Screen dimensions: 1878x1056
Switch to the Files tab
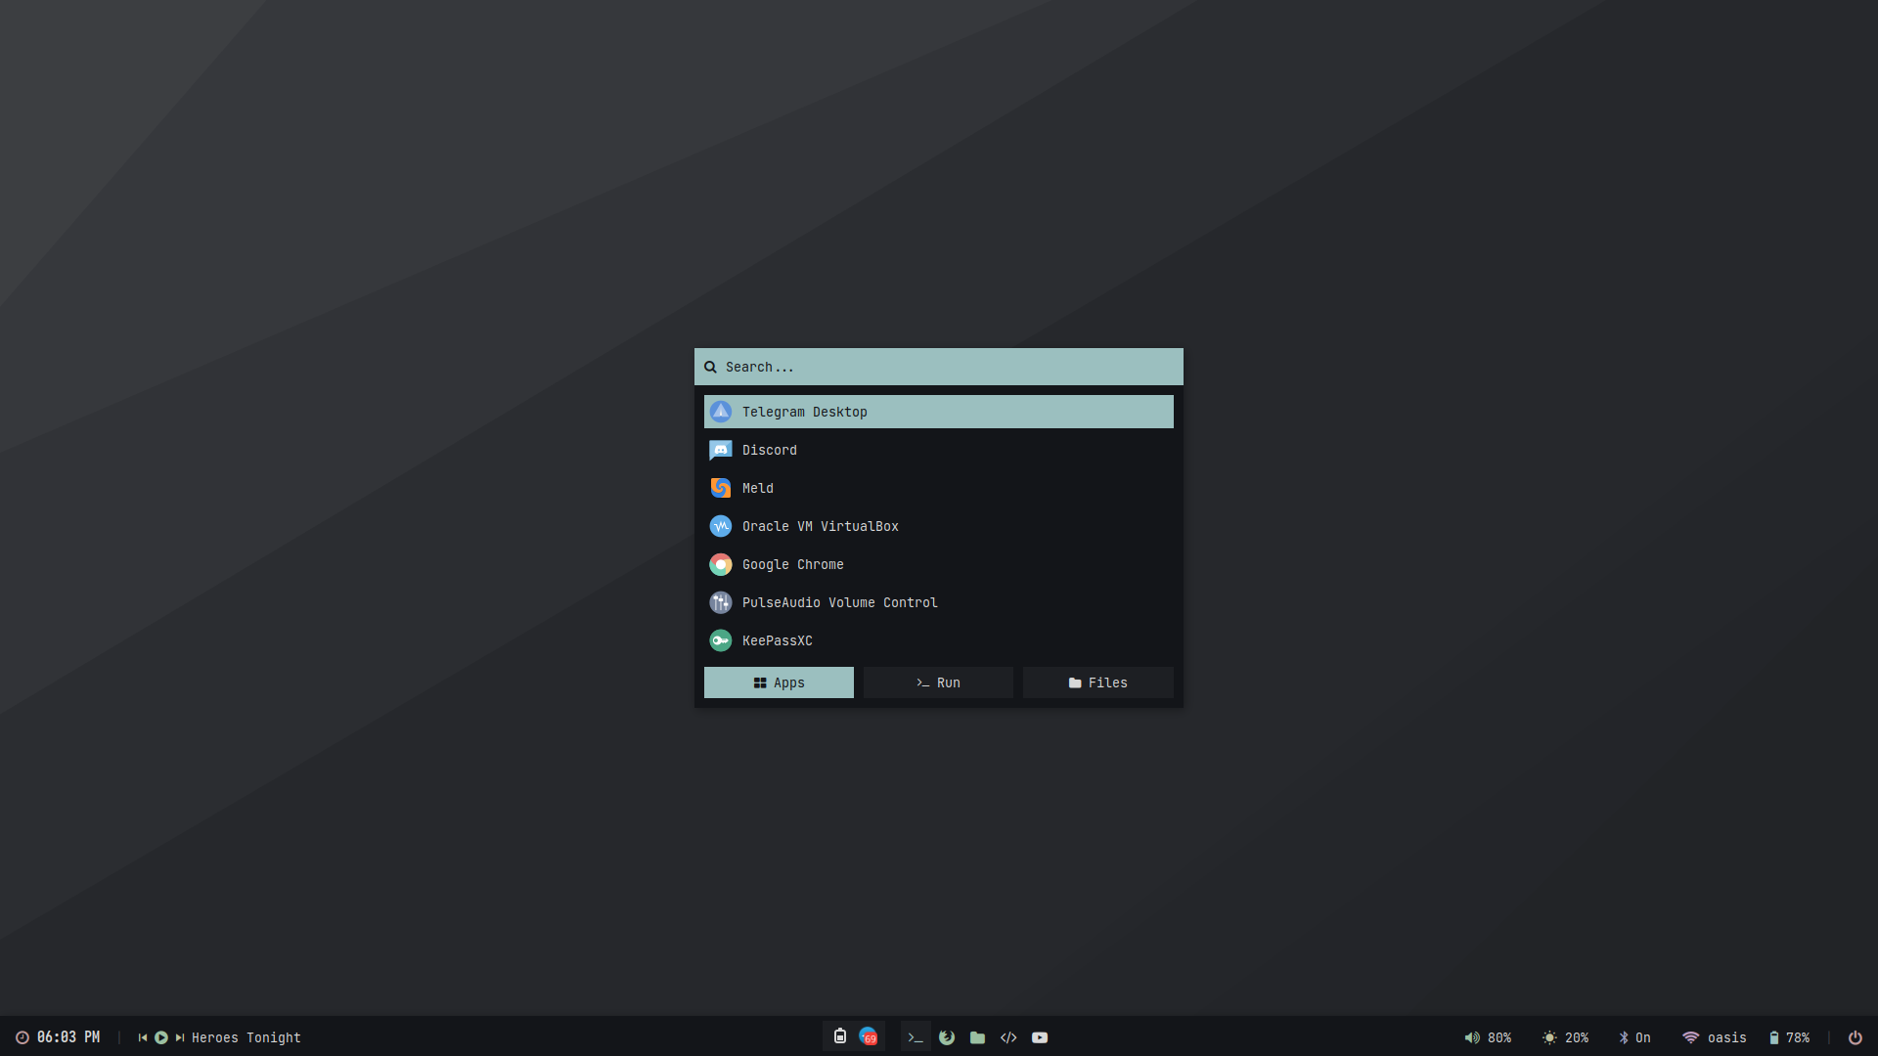(1097, 682)
